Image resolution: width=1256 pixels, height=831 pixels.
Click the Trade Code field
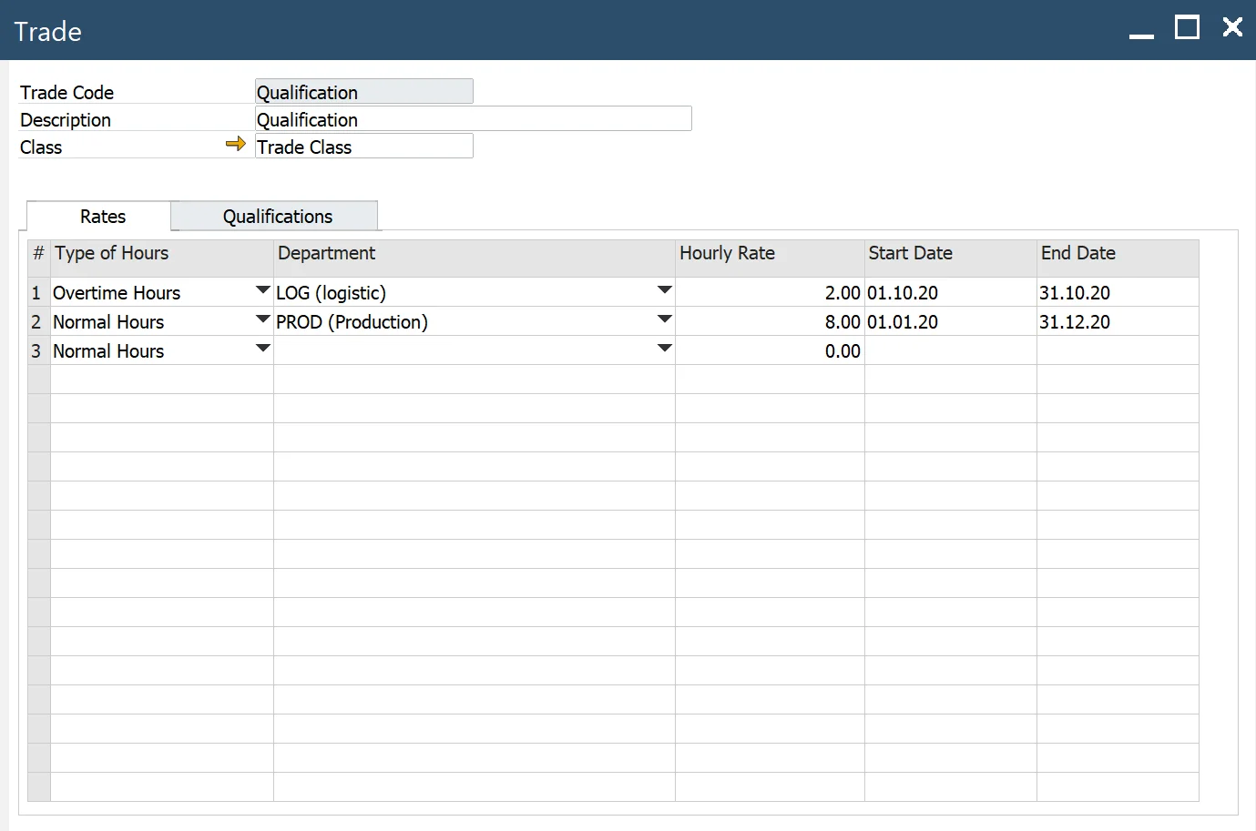363,92
